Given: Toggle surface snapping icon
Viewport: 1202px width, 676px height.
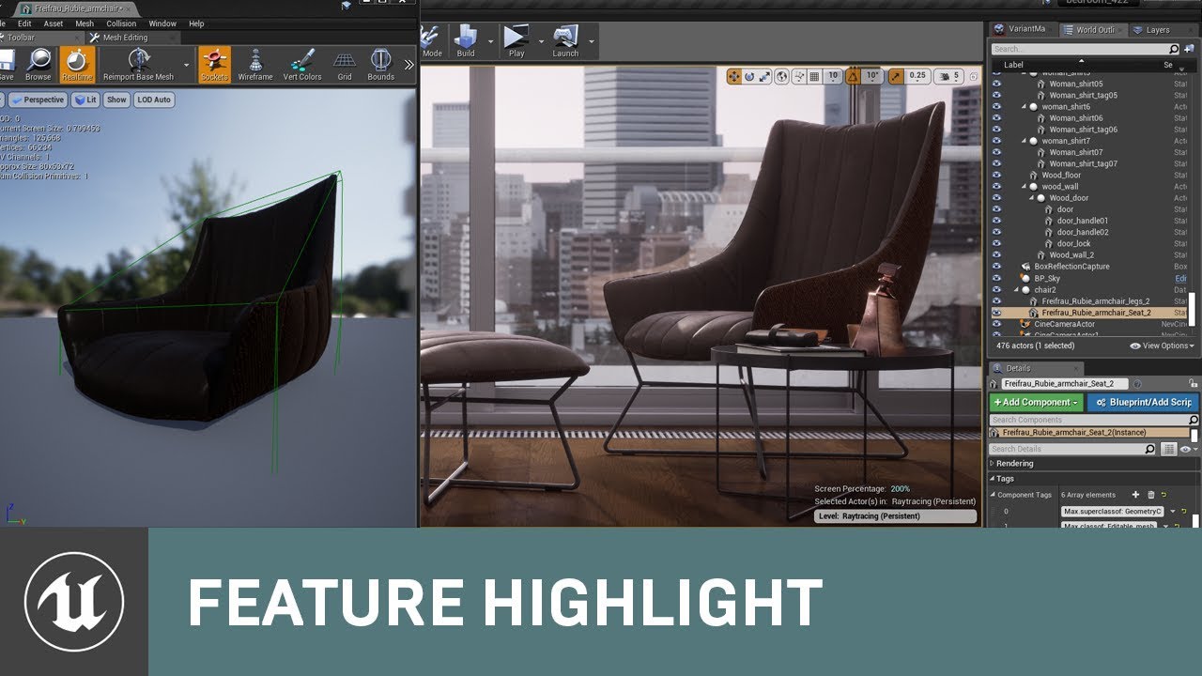Looking at the screenshot, I should coord(799,76).
